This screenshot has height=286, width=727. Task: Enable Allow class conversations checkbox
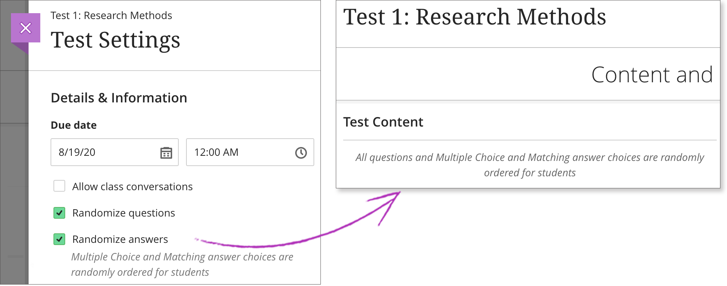click(59, 186)
